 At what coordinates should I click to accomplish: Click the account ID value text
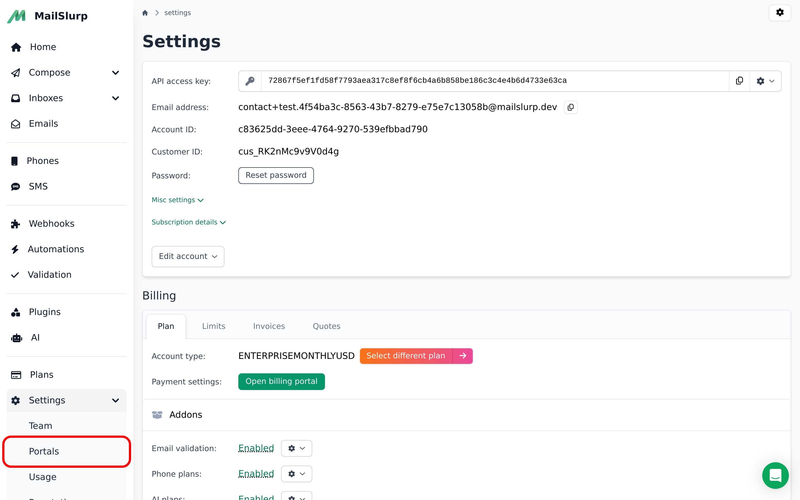[x=333, y=129]
